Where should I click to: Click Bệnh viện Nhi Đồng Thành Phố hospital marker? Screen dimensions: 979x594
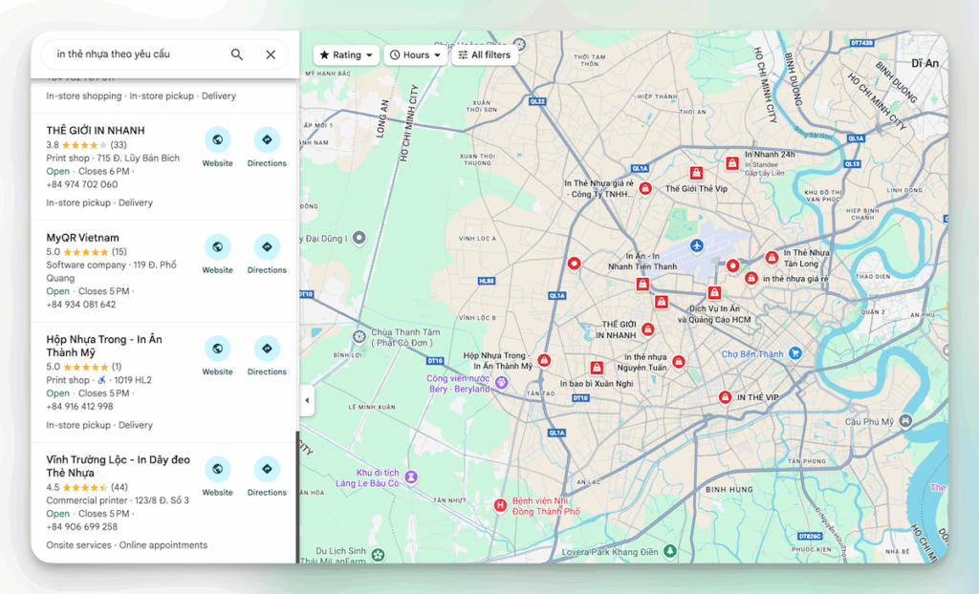[x=499, y=505]
